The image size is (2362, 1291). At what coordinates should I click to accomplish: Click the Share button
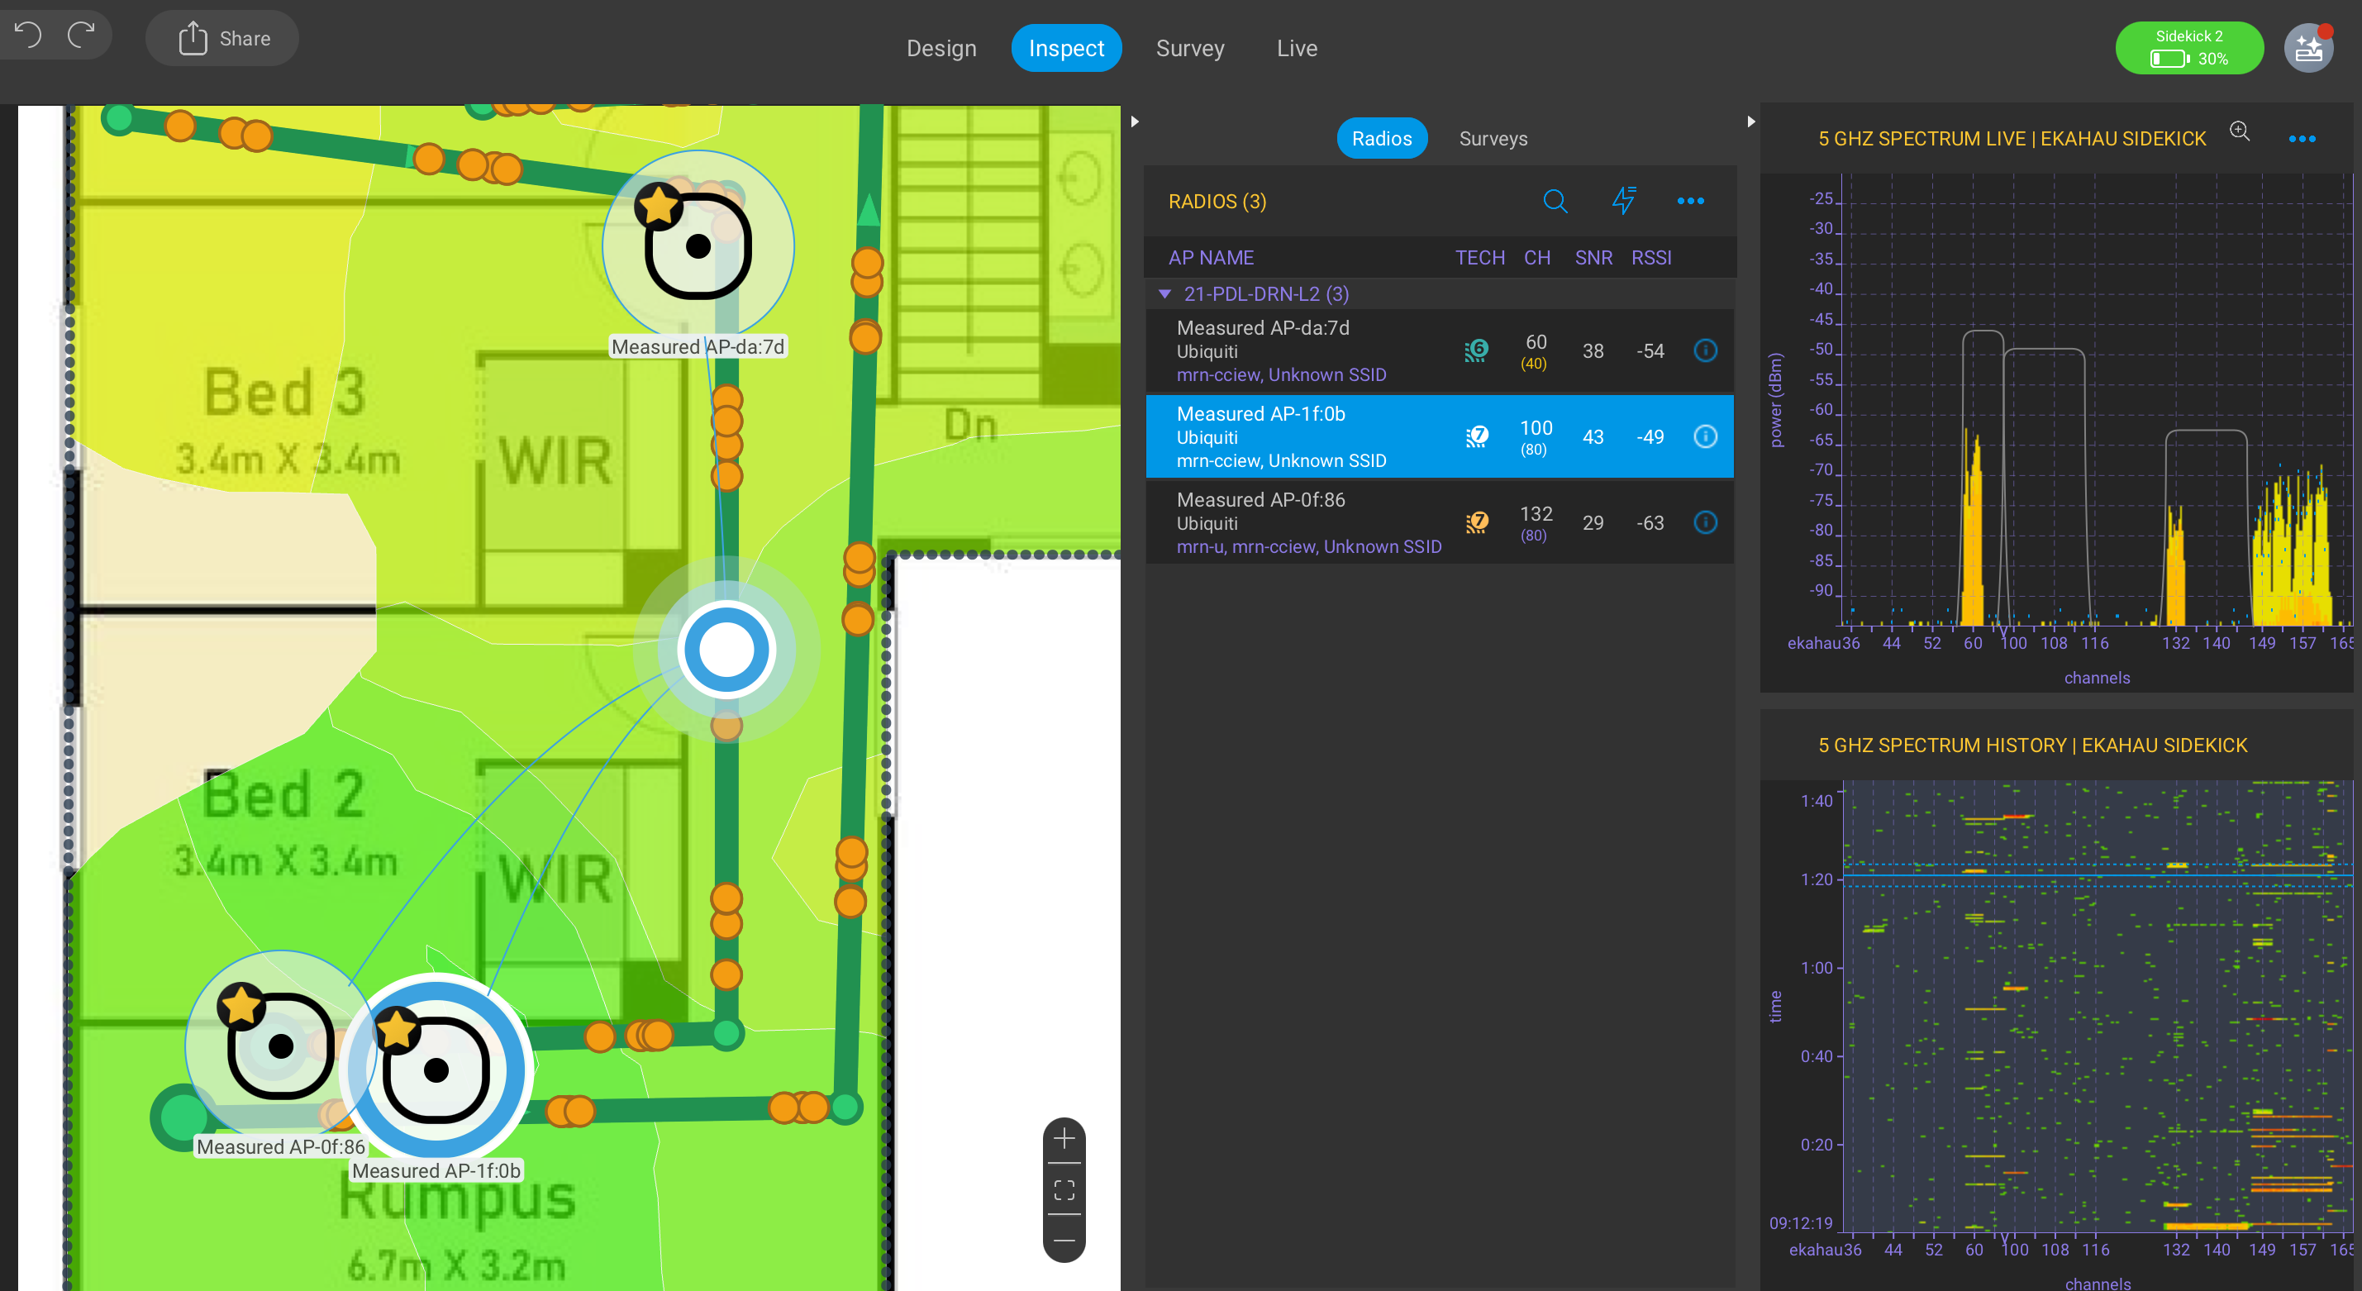point(223,39)
